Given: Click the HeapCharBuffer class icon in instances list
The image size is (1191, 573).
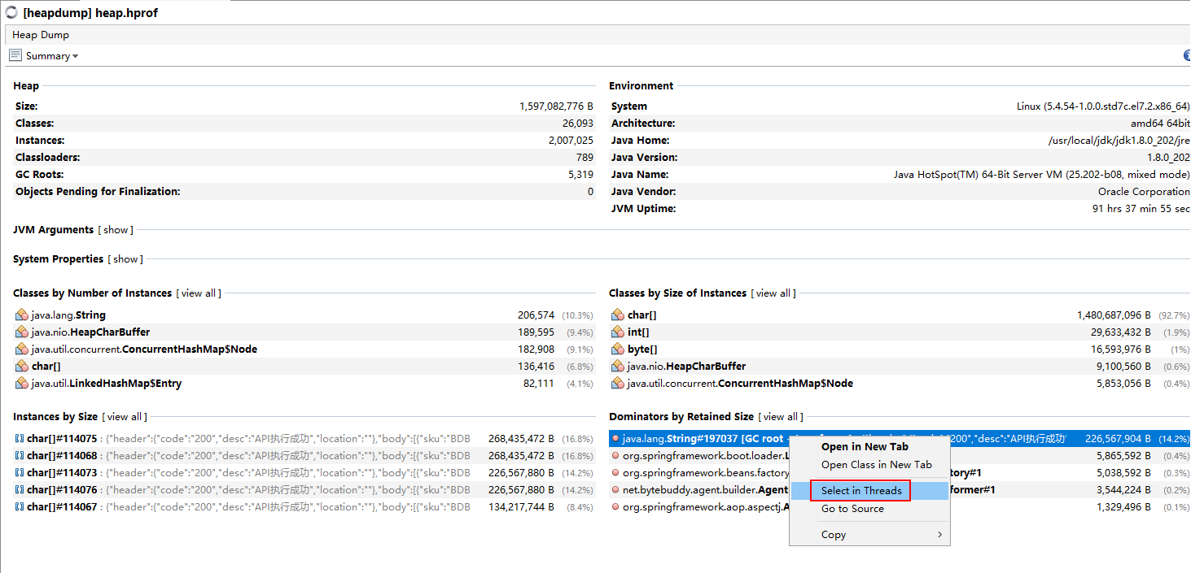Looking at the screenshot, I should [21, 332].
